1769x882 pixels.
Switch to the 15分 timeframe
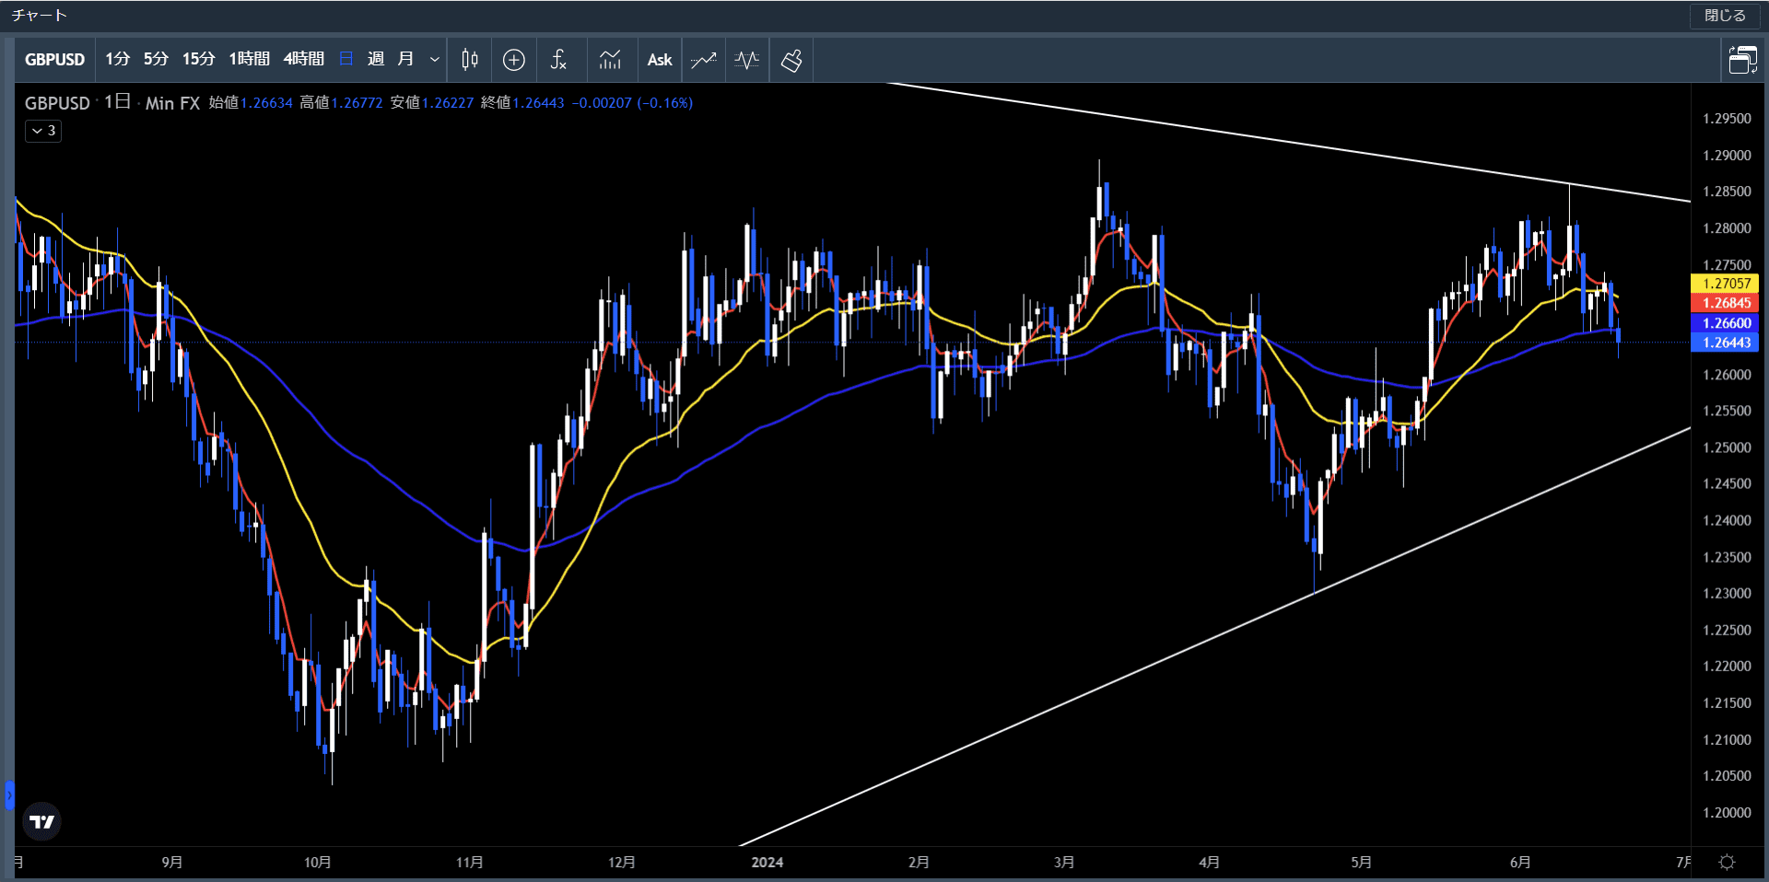point(198,59)
